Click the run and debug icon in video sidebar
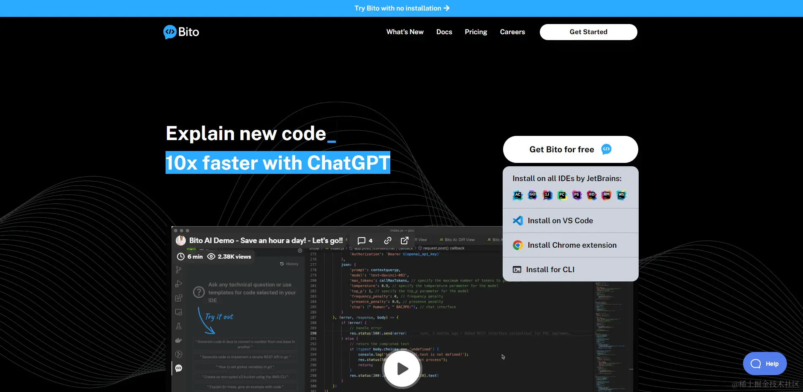Image resolution: width=803 pixels, height=392 pixels. pyautogui.click(x=179, y=284)
